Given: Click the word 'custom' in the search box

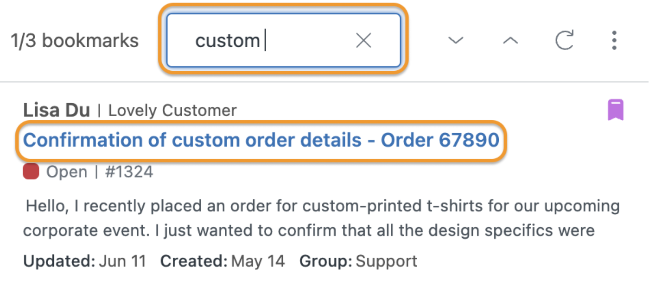Looking at the screenshot, I should tap(228, 41).
